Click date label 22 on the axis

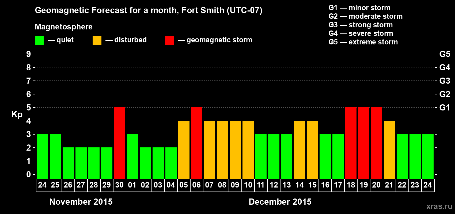[402, 185]
